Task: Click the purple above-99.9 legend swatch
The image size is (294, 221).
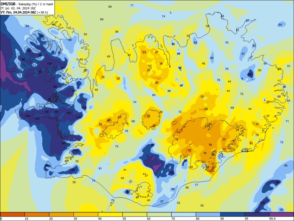Action: (x=281, y=215)
